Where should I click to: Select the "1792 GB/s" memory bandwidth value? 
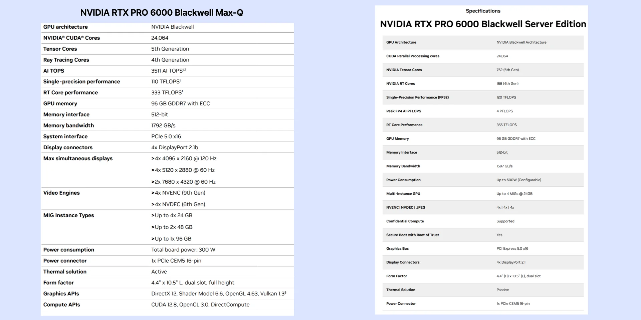pyautogui.click(x=163, y=125)
